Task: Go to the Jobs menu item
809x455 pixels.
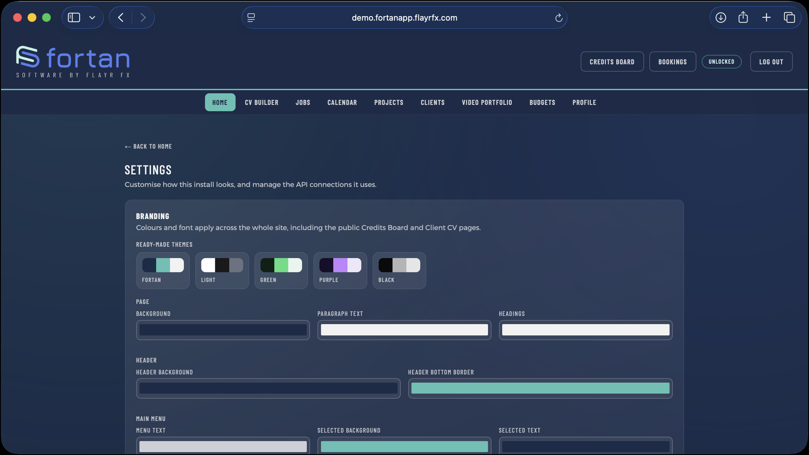Action: pos(303,102)
